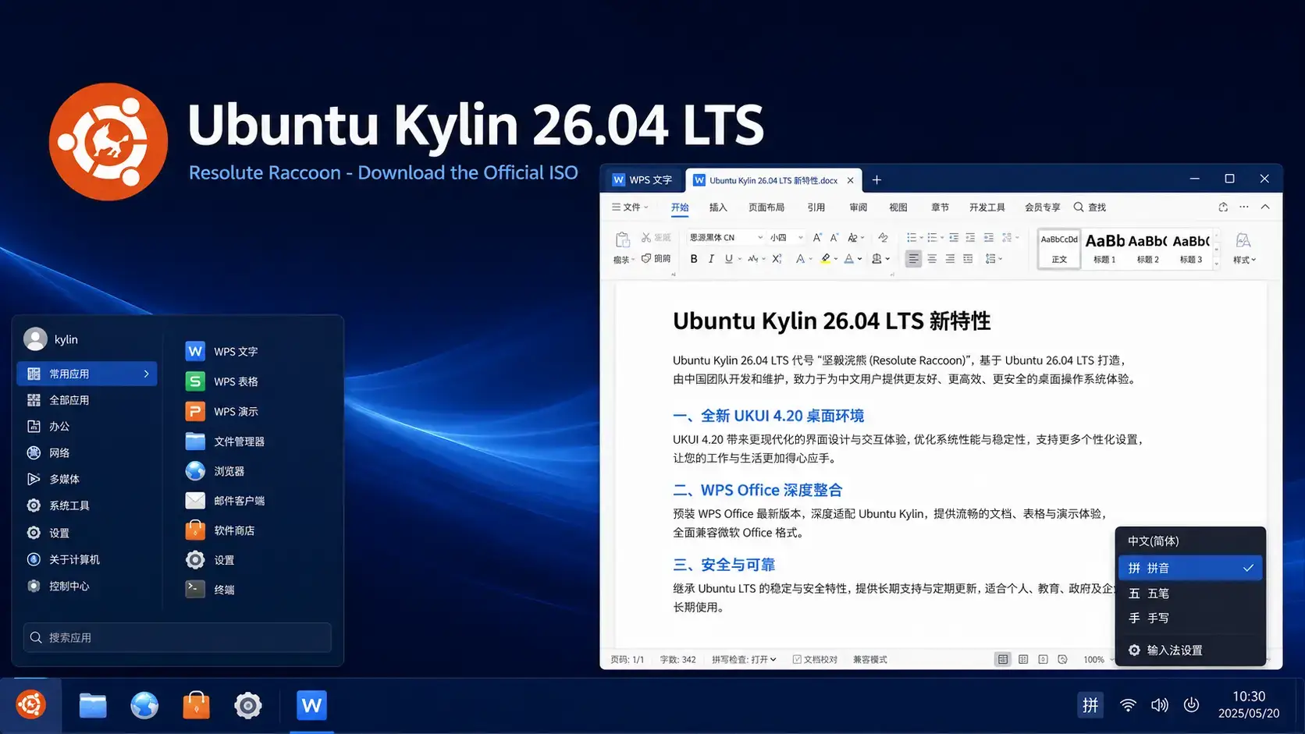Switch to web view icon in status bar
The image size is (1305, 734).
1062,659
